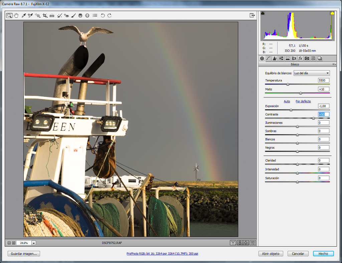The height and width of the screenshot is (263, 342).
Task: Switch to the Tone Curve tab
Action: click(269, 58)
